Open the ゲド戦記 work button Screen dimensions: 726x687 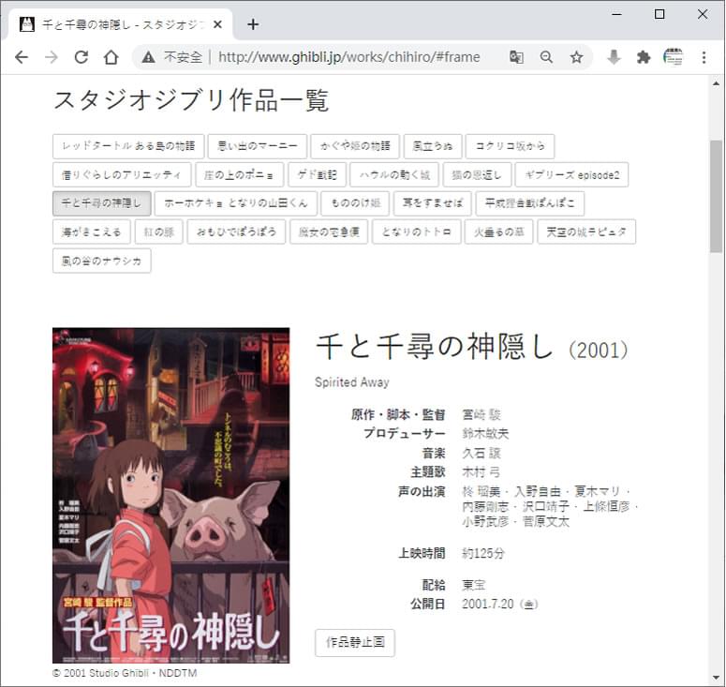tap(318, 174)
